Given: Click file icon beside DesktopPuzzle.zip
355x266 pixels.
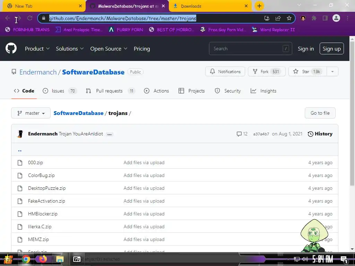Looking at the screenshot, I should [20, 188].
